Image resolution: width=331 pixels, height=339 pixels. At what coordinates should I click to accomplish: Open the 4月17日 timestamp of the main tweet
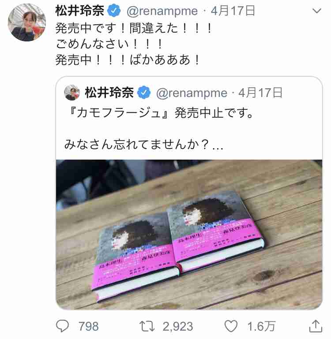coord(233,11)
